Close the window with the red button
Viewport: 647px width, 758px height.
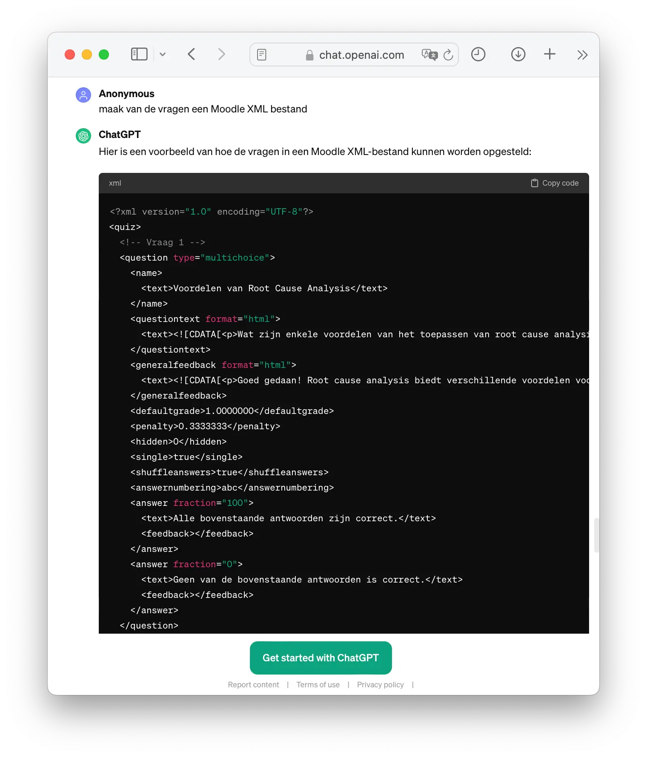[x=70, y=55]
